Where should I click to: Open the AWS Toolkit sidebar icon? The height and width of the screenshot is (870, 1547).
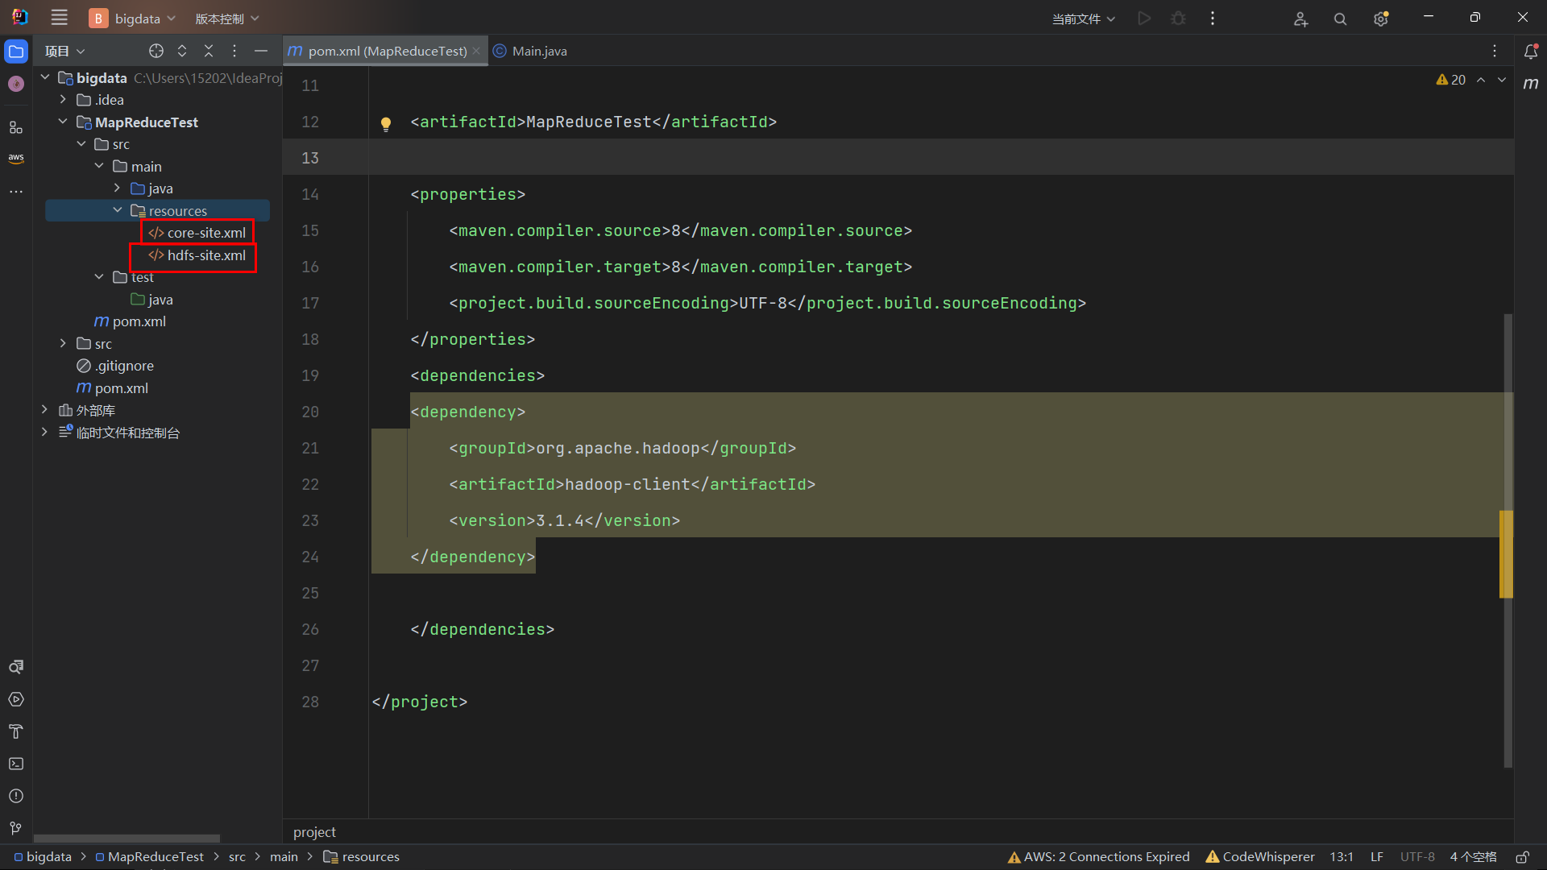(x=16, y=158)
